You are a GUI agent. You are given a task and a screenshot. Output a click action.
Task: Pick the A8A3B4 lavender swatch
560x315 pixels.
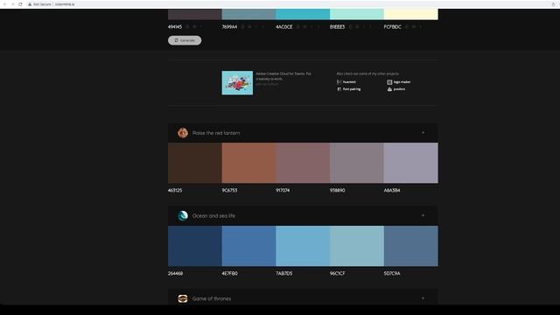point(410,163)
